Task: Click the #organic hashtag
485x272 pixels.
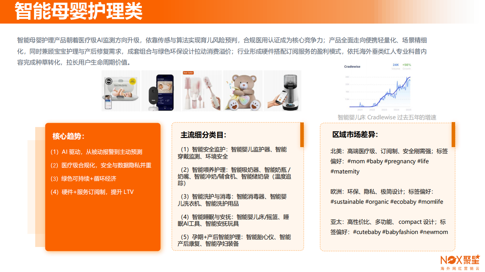Action: 377,202
